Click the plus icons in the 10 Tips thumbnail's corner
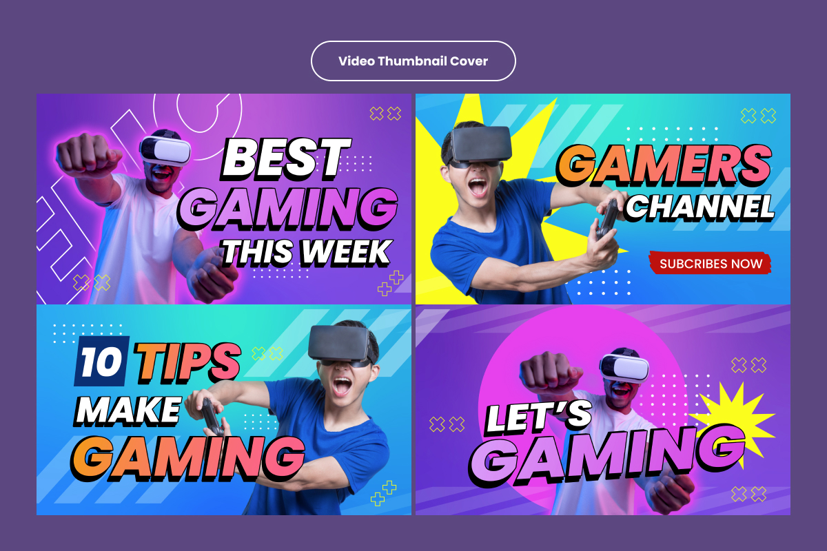827x551 pixels. [384, 493]
